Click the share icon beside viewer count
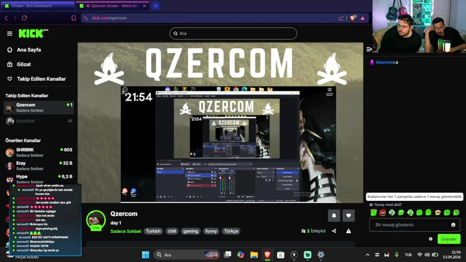 pyautogui.click(x=334, y=231)
